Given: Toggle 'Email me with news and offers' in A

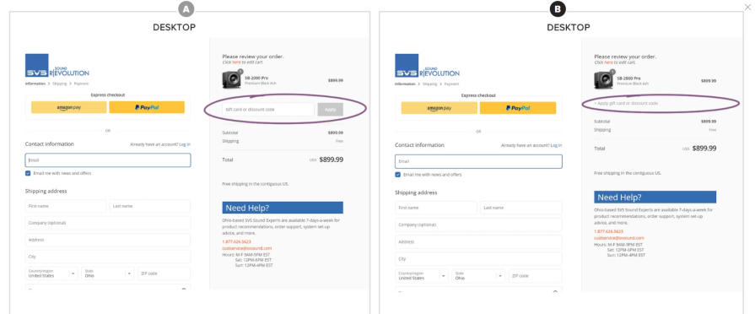Looking at the screenshot, I should [x=28, y=173].
